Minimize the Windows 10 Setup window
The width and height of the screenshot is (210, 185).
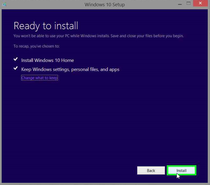pyautogui.click(x=180, y=4)
